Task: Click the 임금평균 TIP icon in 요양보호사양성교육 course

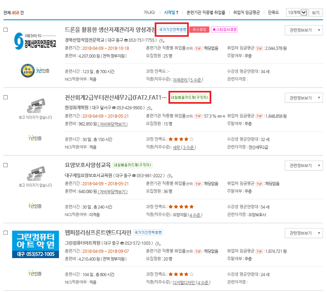Action: point(259,184)
